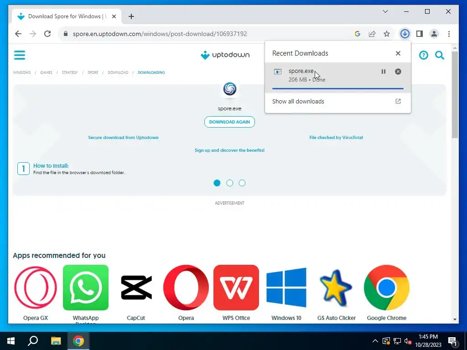
Task: Open the network tray icon
Action: click(397, 341)
